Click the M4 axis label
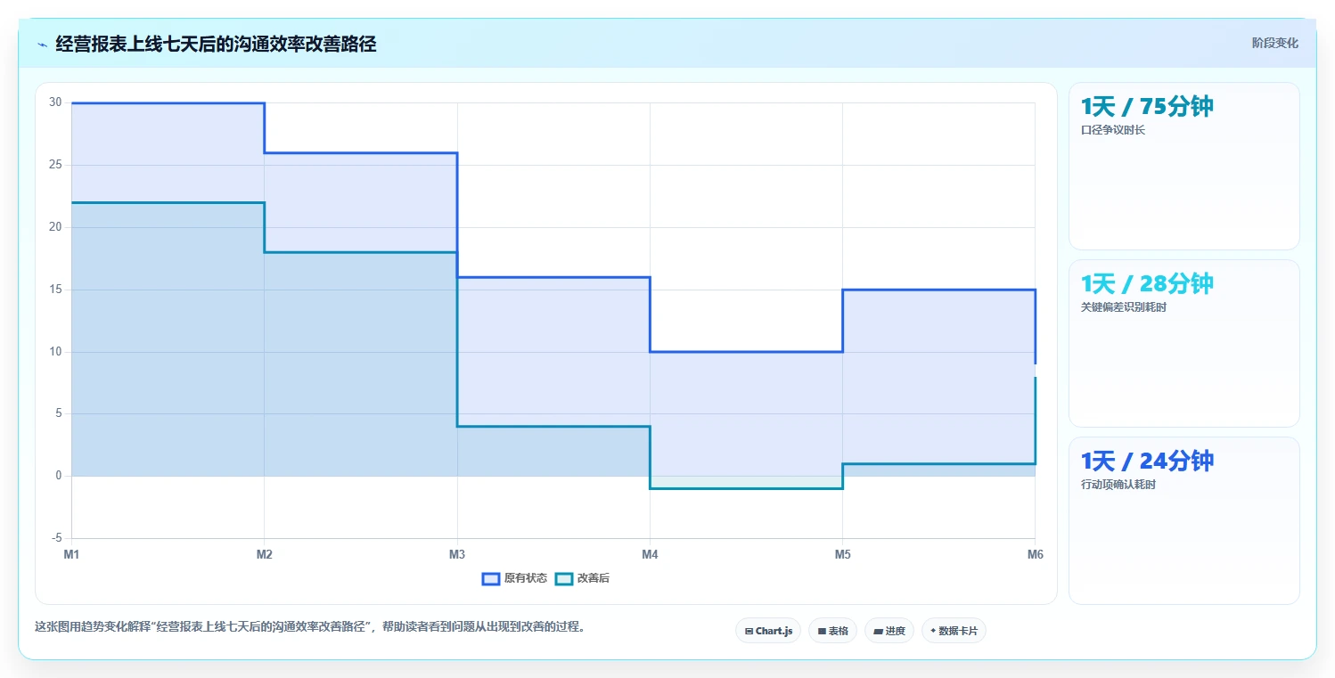This screenshot has height=678, width=1335. (x=650, y=555)
